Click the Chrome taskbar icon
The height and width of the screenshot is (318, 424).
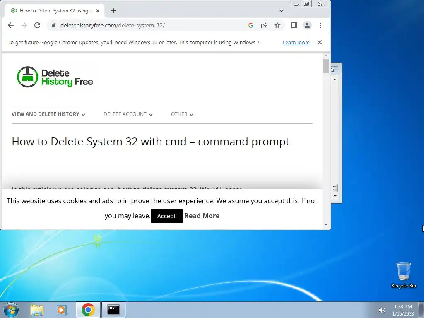pyautogui.click(x=88, y=310)
